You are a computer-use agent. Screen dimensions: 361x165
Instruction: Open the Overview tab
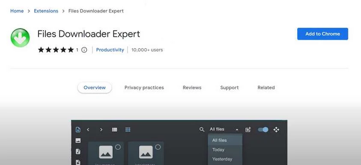(x=95, y=88)
